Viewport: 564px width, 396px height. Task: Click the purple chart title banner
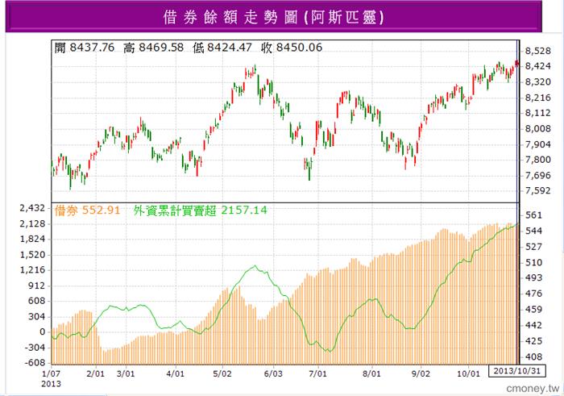click(x=273, y=17)
